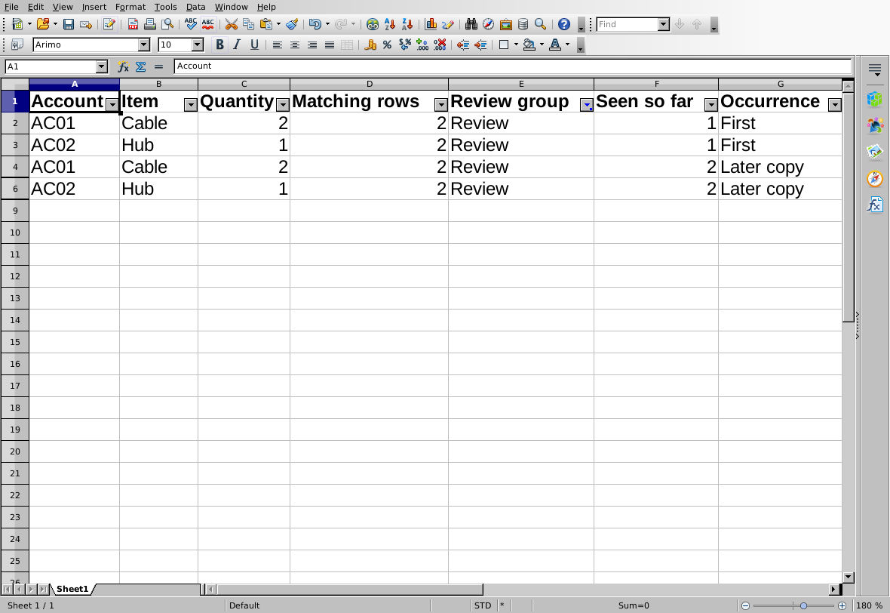Toggle Align Left
890x613 pixels.
278,45
